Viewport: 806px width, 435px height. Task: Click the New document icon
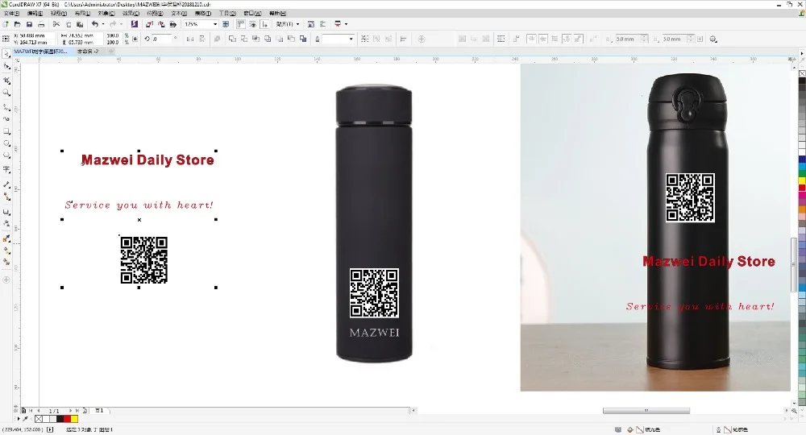click(x=6, y=24)
